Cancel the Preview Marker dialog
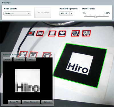114x107 pixels. [47, 102]
